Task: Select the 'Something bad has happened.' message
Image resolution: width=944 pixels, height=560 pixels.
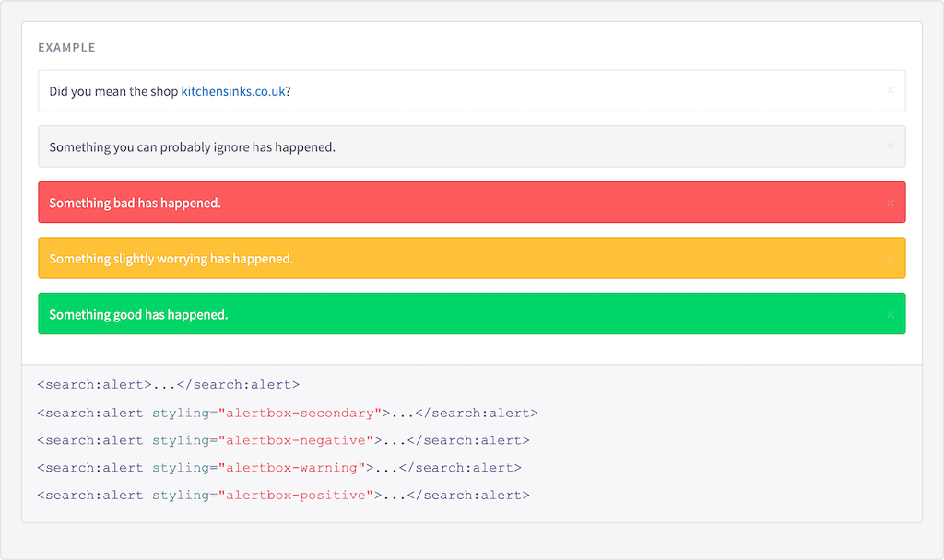Action: 135,203
